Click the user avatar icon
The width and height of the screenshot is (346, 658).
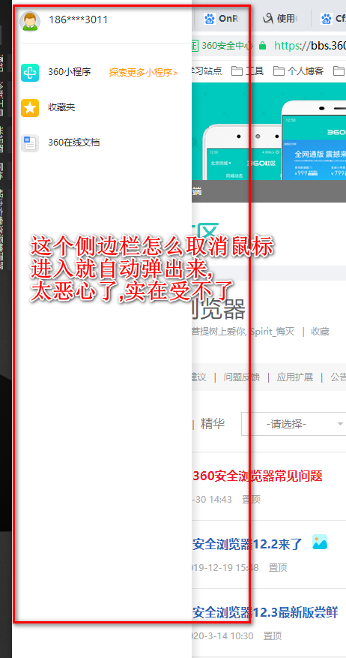click(30, 22)
